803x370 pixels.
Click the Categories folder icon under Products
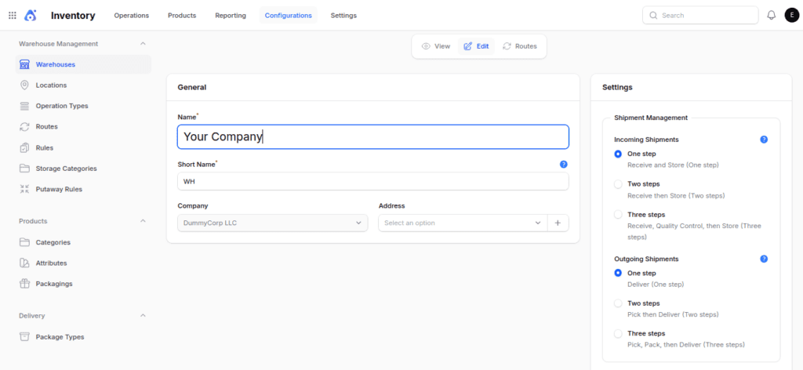point(24,242)
